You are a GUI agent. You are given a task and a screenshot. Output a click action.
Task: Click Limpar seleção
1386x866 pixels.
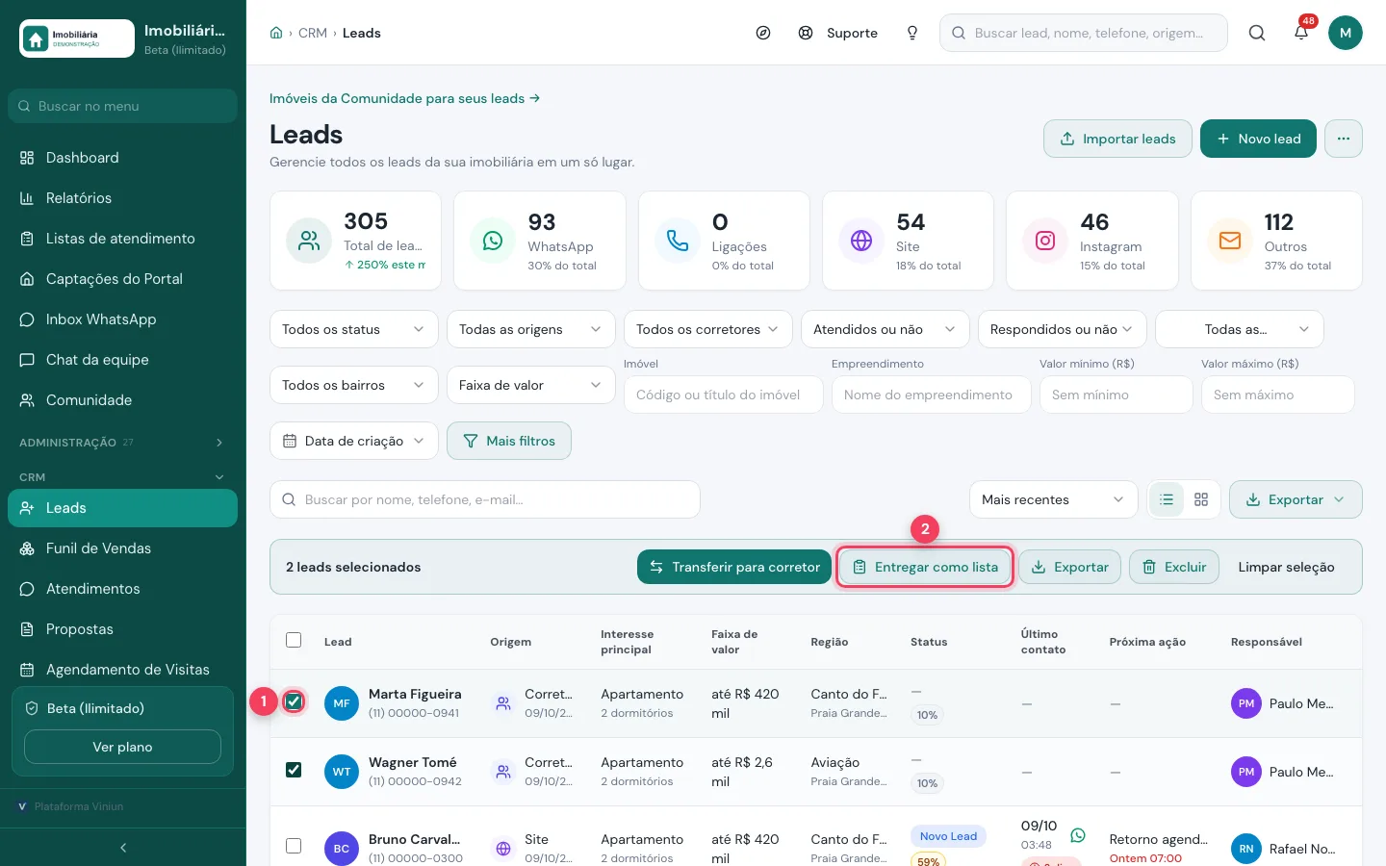[x=1286, y=567]
